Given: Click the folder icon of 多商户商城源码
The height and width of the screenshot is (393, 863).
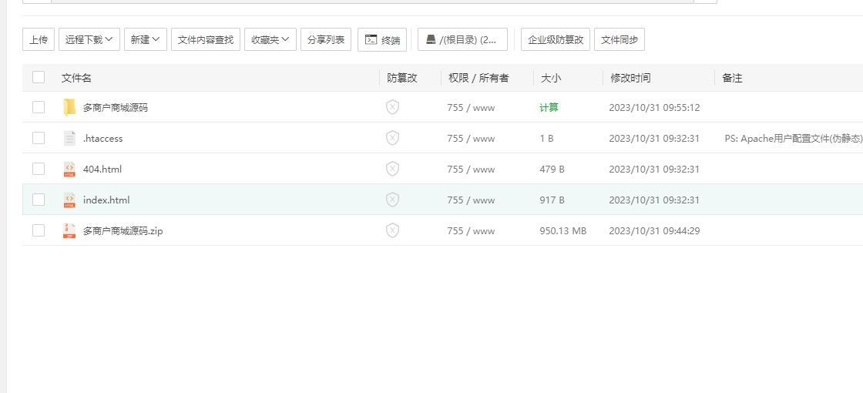Looking at the screenshot, I should pos(69,107).
